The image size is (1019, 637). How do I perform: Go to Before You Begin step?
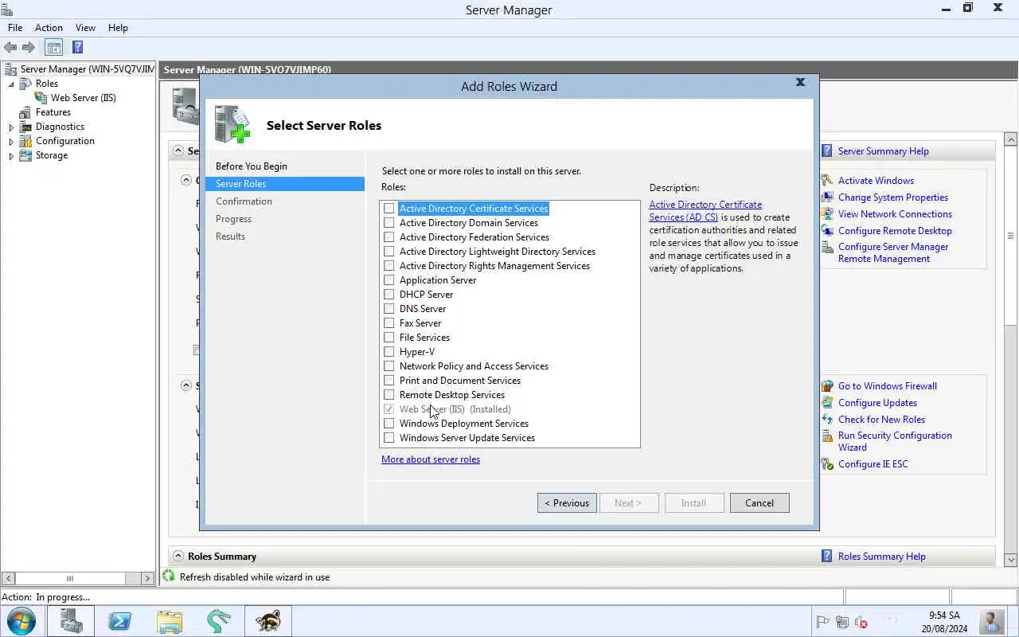[252, 166]
